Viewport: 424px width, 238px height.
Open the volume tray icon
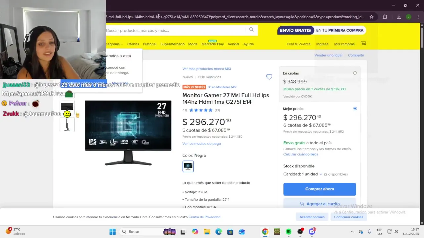(396, 232)
